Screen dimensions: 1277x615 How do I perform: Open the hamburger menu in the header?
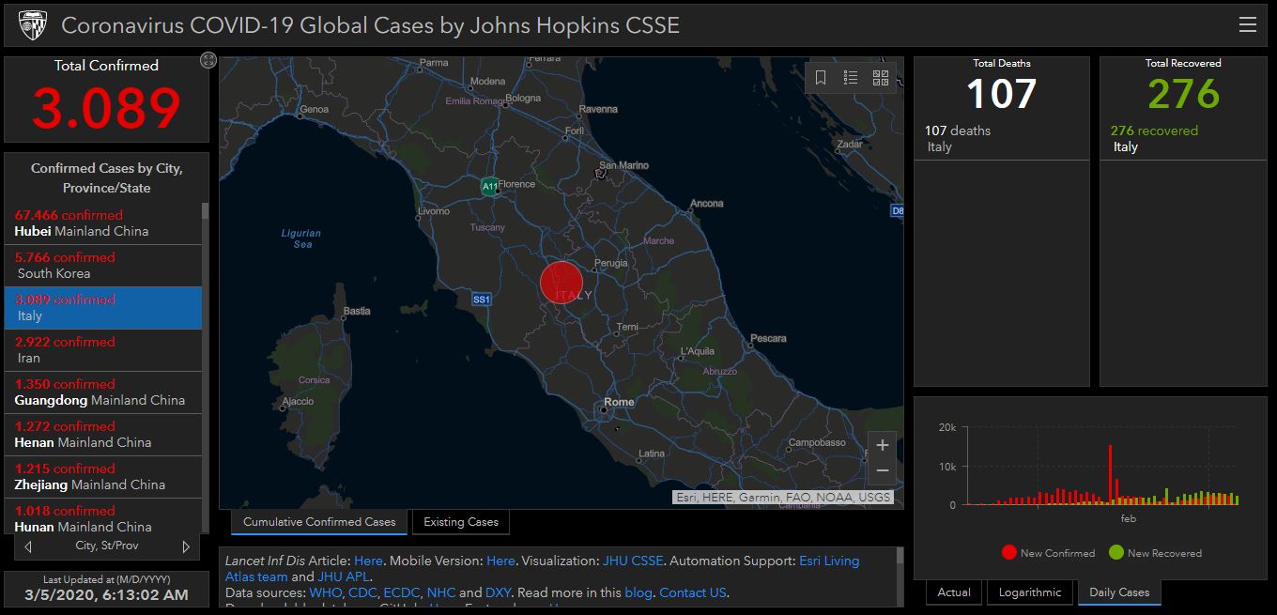1247,25
